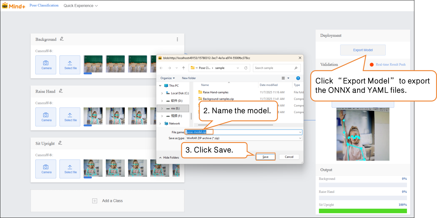Rename Background class using the pencil icon

[62, 39]
